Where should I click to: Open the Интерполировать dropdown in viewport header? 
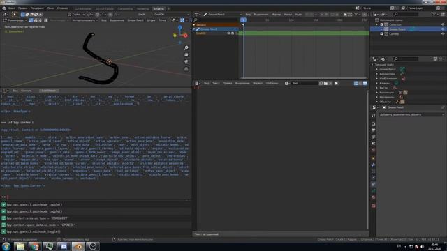(85, 20)
